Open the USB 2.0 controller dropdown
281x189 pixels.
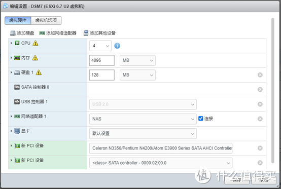tap(143, 104)
